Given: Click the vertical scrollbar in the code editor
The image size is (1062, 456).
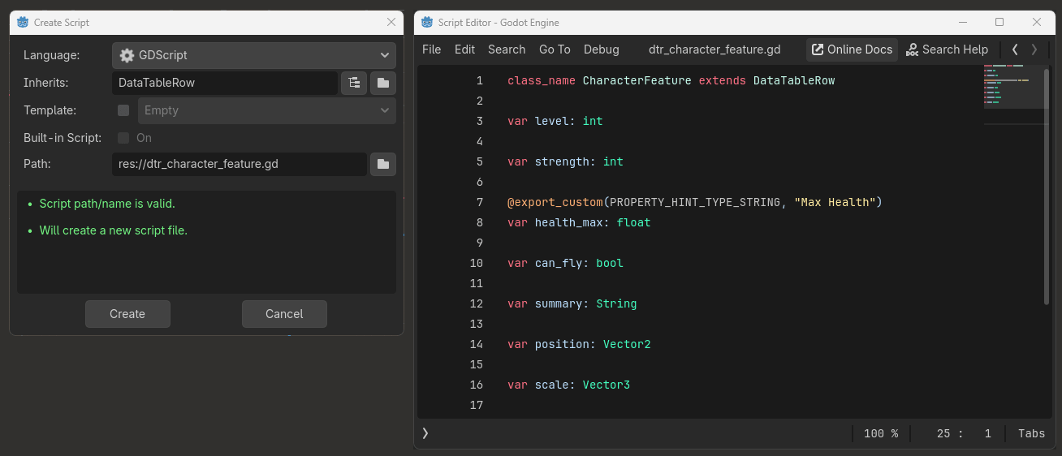Looking at the screenshot, I should [1047, 187].
